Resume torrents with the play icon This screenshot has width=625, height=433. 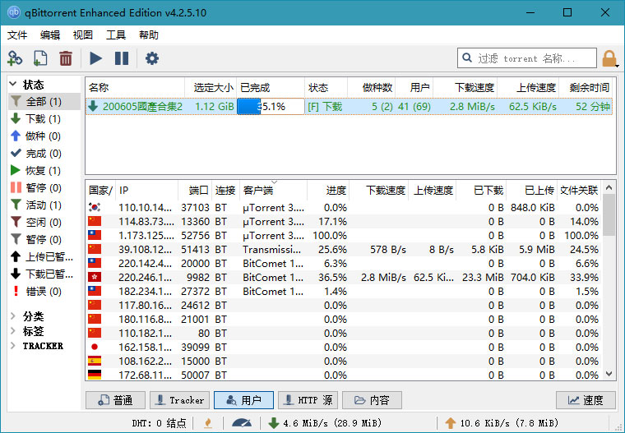click(x=95, y=58)
